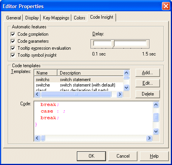Click code box up scroll arrow
Image resolution: width=172 pixels, height=165 pixels.
156,104
